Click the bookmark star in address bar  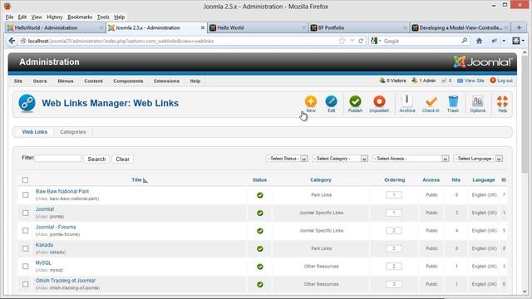pos(342,41)
